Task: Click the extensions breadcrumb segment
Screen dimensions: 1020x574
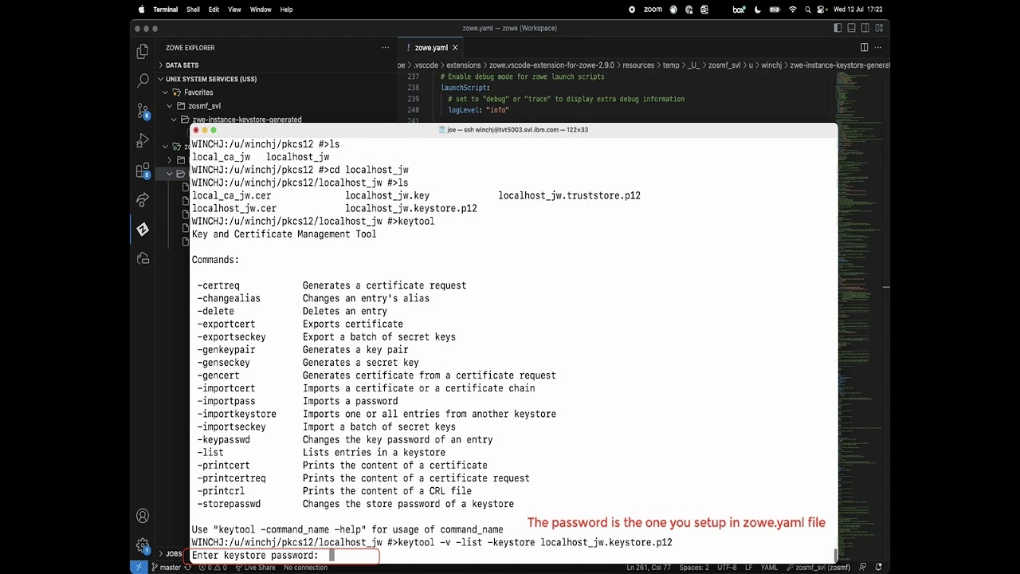Action: (463, 65)
